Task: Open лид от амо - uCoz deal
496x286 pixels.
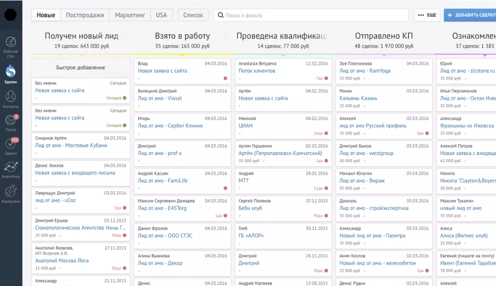Action: 55,200
